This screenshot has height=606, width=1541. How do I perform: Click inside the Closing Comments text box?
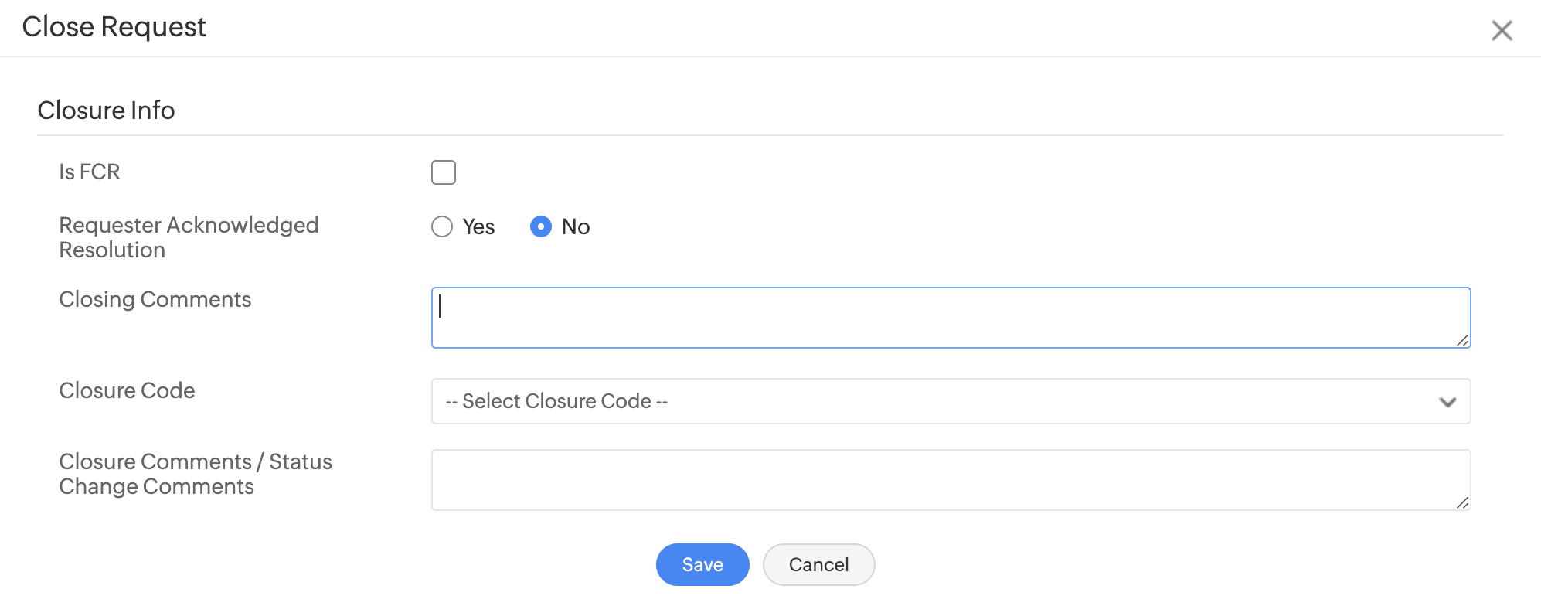[951, 318]
